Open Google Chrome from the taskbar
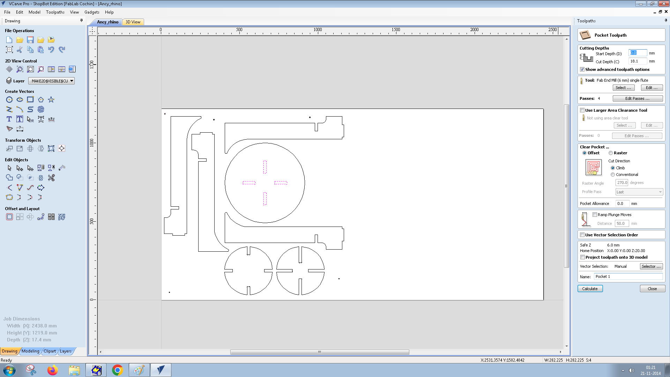The image size is (670, 377). (118, 370)
